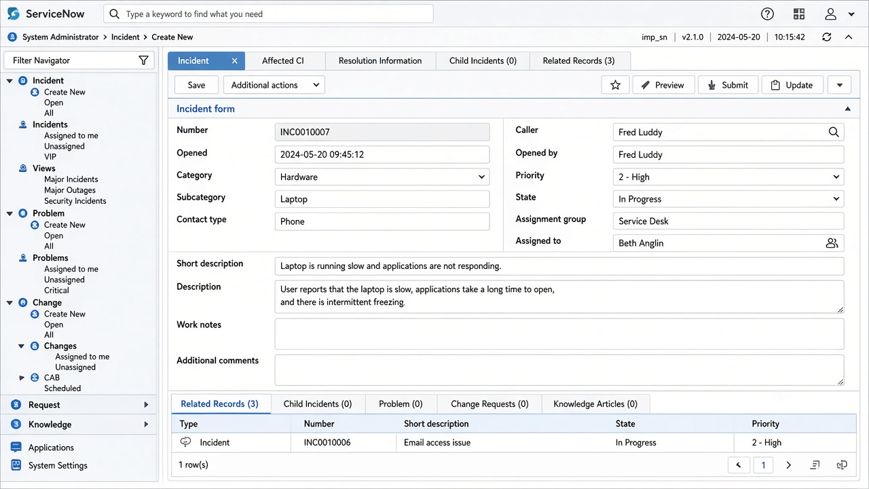Collapse the Incident form section
The height and width of the screenshot is (489, 869).
tap(847, 109)
